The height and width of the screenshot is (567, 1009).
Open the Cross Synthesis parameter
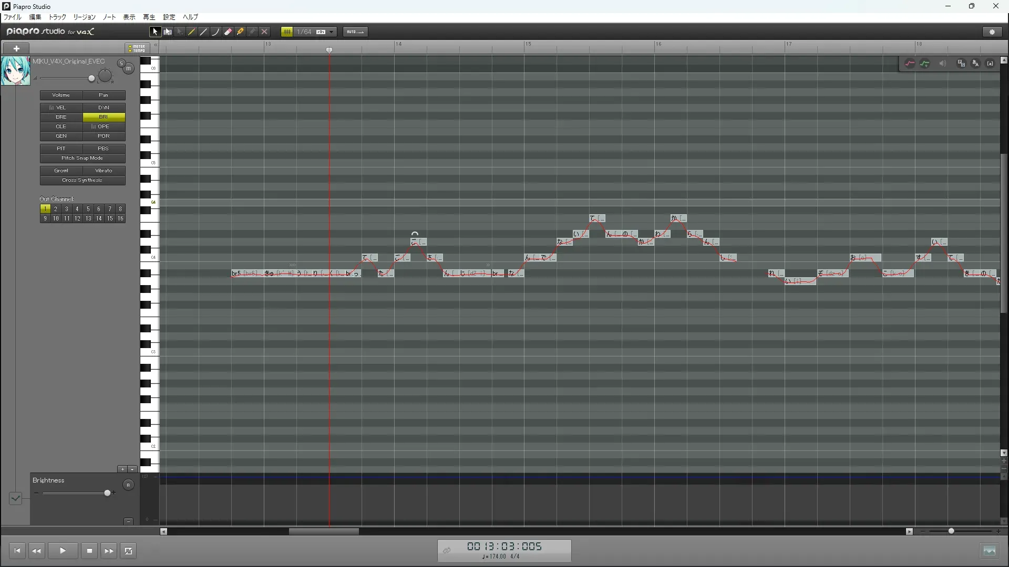pyautogui.click(x=83, y=180)
